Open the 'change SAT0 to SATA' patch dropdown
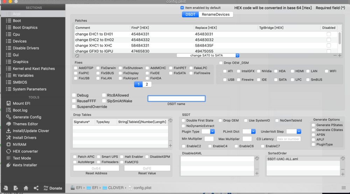The width and height of the screenshot is (350, 194). (208, 55)
